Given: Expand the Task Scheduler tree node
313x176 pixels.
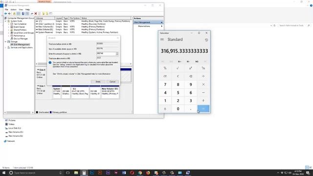Looking at the screenshot, I should coord(9,24).
